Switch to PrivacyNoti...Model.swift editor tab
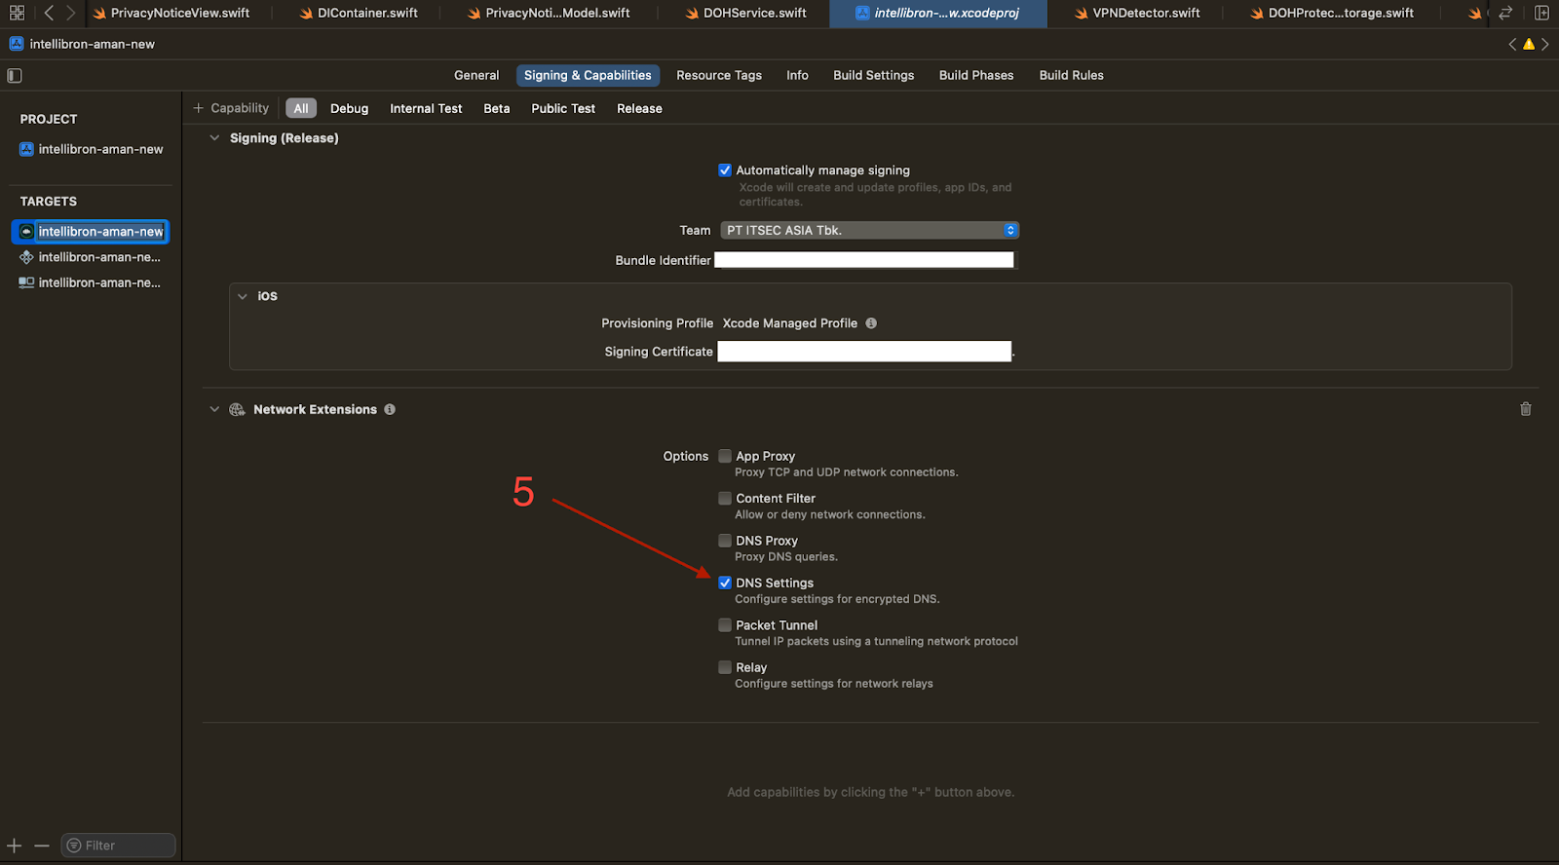The height and width of the screenshot is (865, 1559). (x=549, y=13)
